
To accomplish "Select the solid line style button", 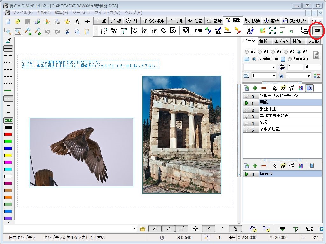I will point(8,49).
